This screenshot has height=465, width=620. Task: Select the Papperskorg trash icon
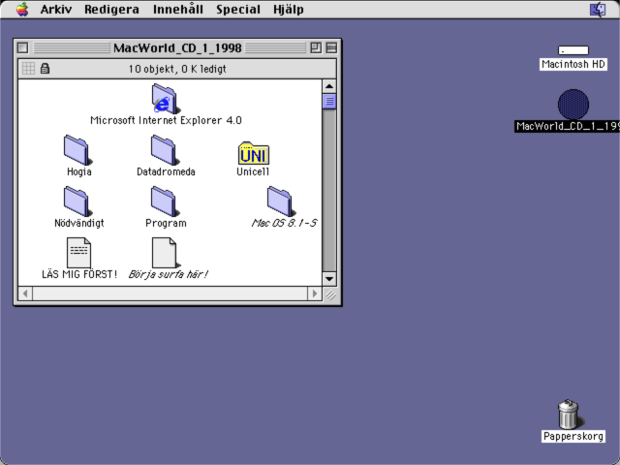(570, 414)
